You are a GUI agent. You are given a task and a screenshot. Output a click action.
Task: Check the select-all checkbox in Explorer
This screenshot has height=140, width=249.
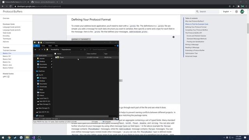click(x=55, y=54)
